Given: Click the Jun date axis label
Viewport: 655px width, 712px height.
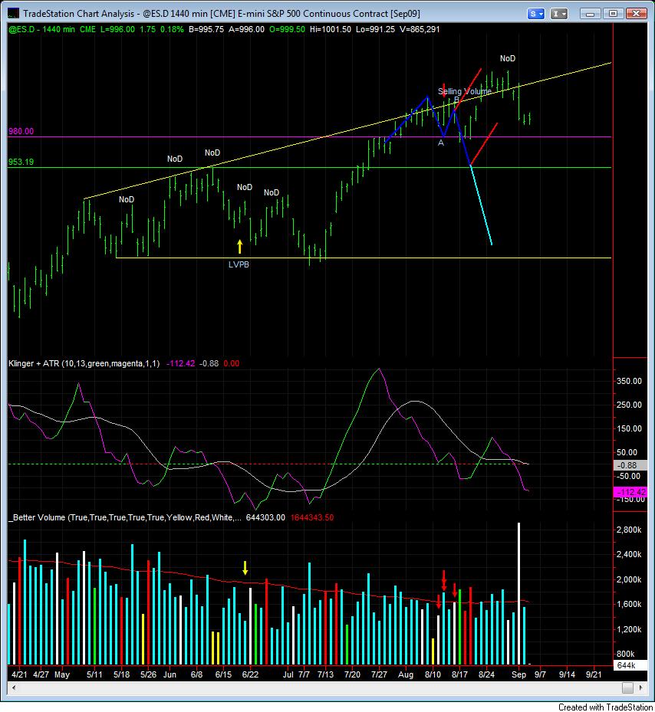Looking at the screenshot, I should pos(169,674).
